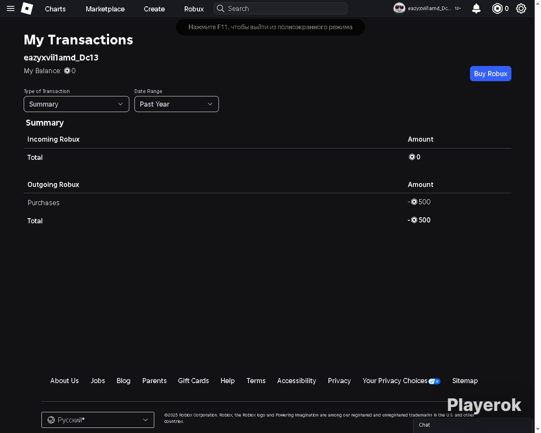Viewport: 541px width, 433px height.
Task: Click the Outgoing Robux header
Action: tap(53, 184)
